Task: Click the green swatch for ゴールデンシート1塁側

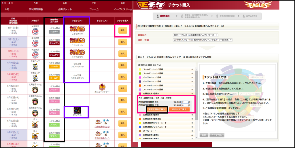Action: click(x=140, y=73)
